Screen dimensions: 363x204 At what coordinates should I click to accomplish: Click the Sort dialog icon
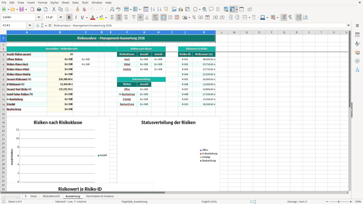click(x=146, y=9)
